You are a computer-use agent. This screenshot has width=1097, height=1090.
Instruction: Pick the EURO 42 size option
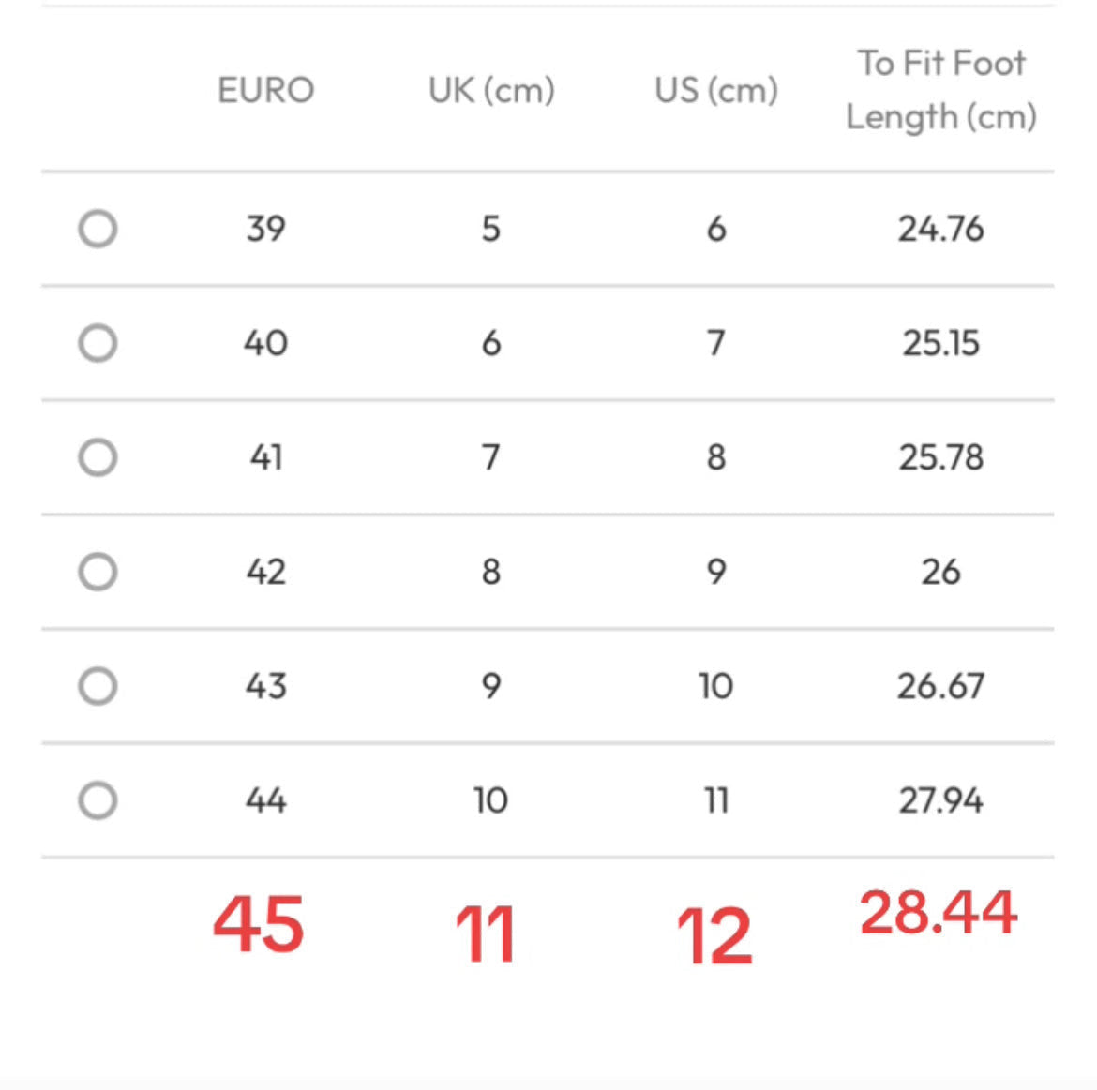pyautogui.click(x=98, y=572)
